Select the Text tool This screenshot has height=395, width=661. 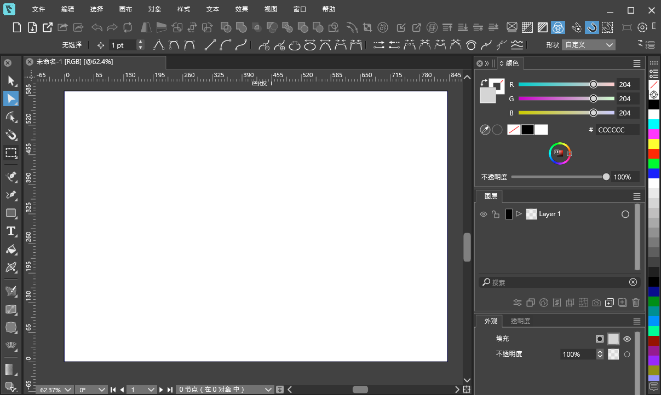[11, 231]
